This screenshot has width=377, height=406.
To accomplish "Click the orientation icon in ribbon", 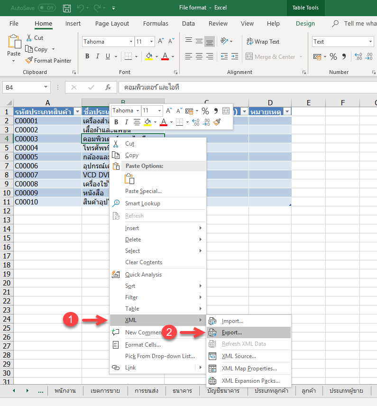I will click(224, 41).
